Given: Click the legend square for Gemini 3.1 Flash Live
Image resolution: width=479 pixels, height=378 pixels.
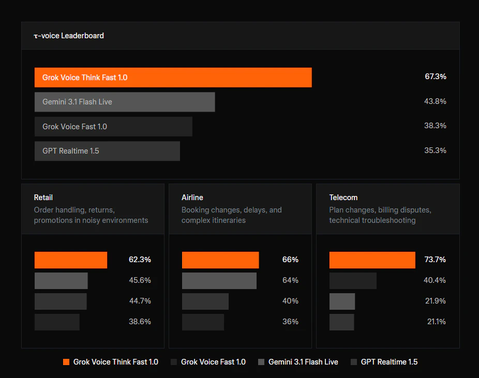Looking at the screenshot, I should (261, 362).
